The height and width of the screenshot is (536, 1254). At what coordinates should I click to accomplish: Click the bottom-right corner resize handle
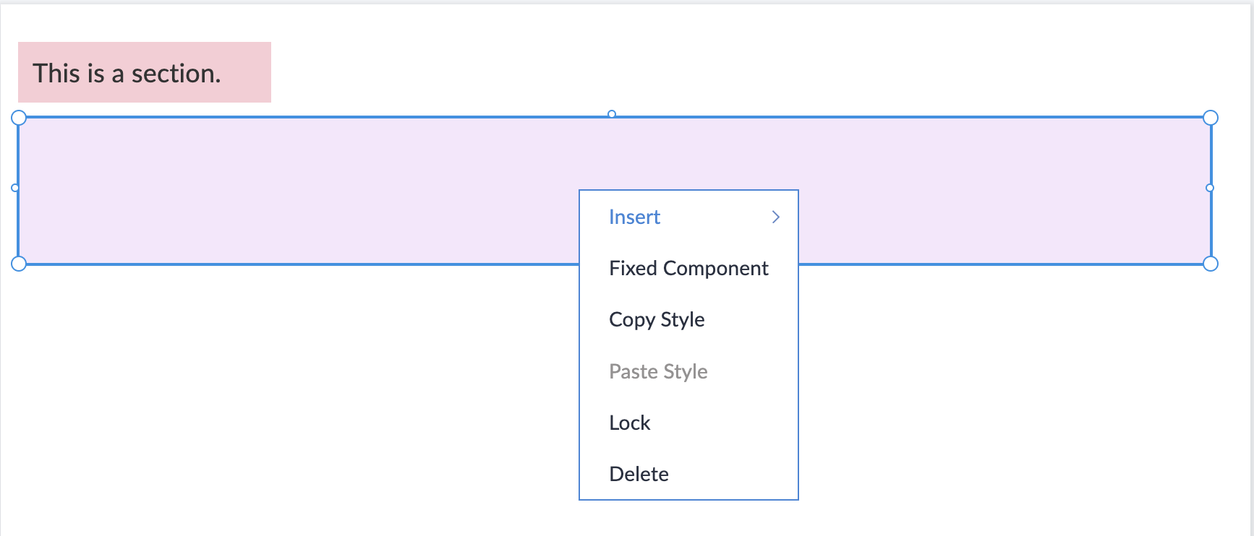[x=1211, y=264]
